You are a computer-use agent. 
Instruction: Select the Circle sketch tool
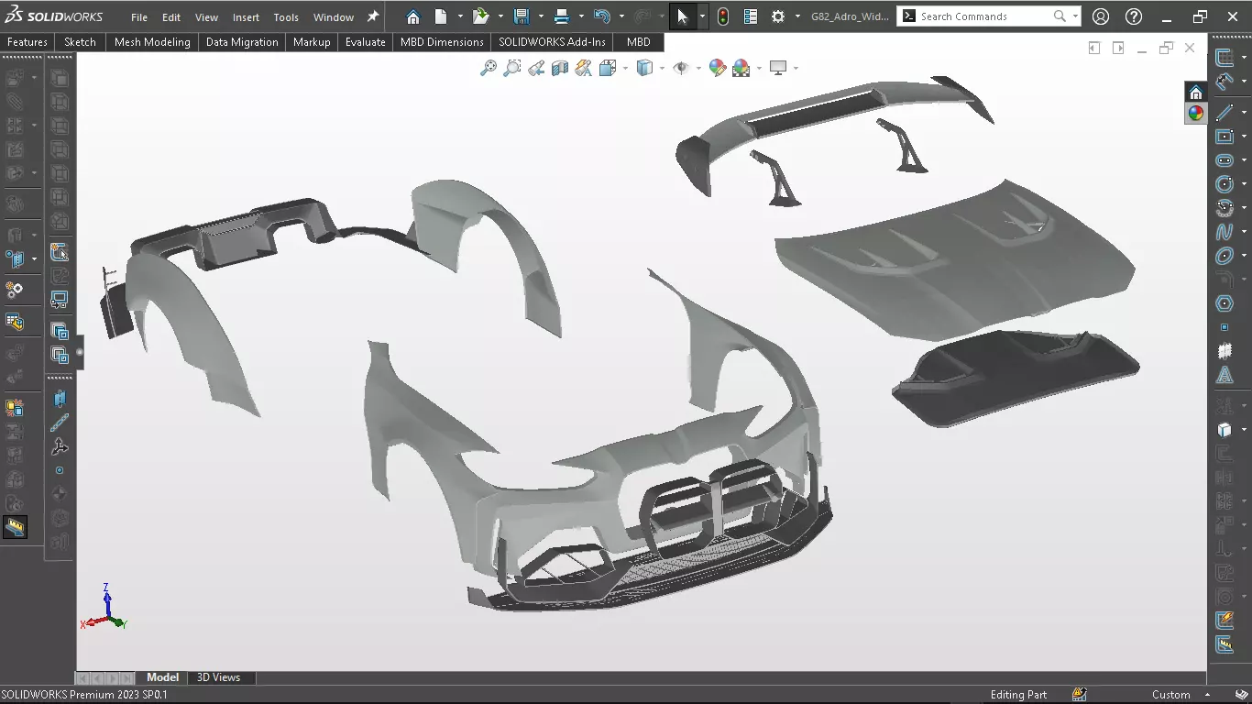1225,184
